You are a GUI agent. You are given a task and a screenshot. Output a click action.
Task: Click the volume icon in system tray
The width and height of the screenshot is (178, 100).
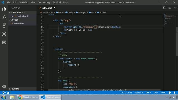[x=173, y=97]
